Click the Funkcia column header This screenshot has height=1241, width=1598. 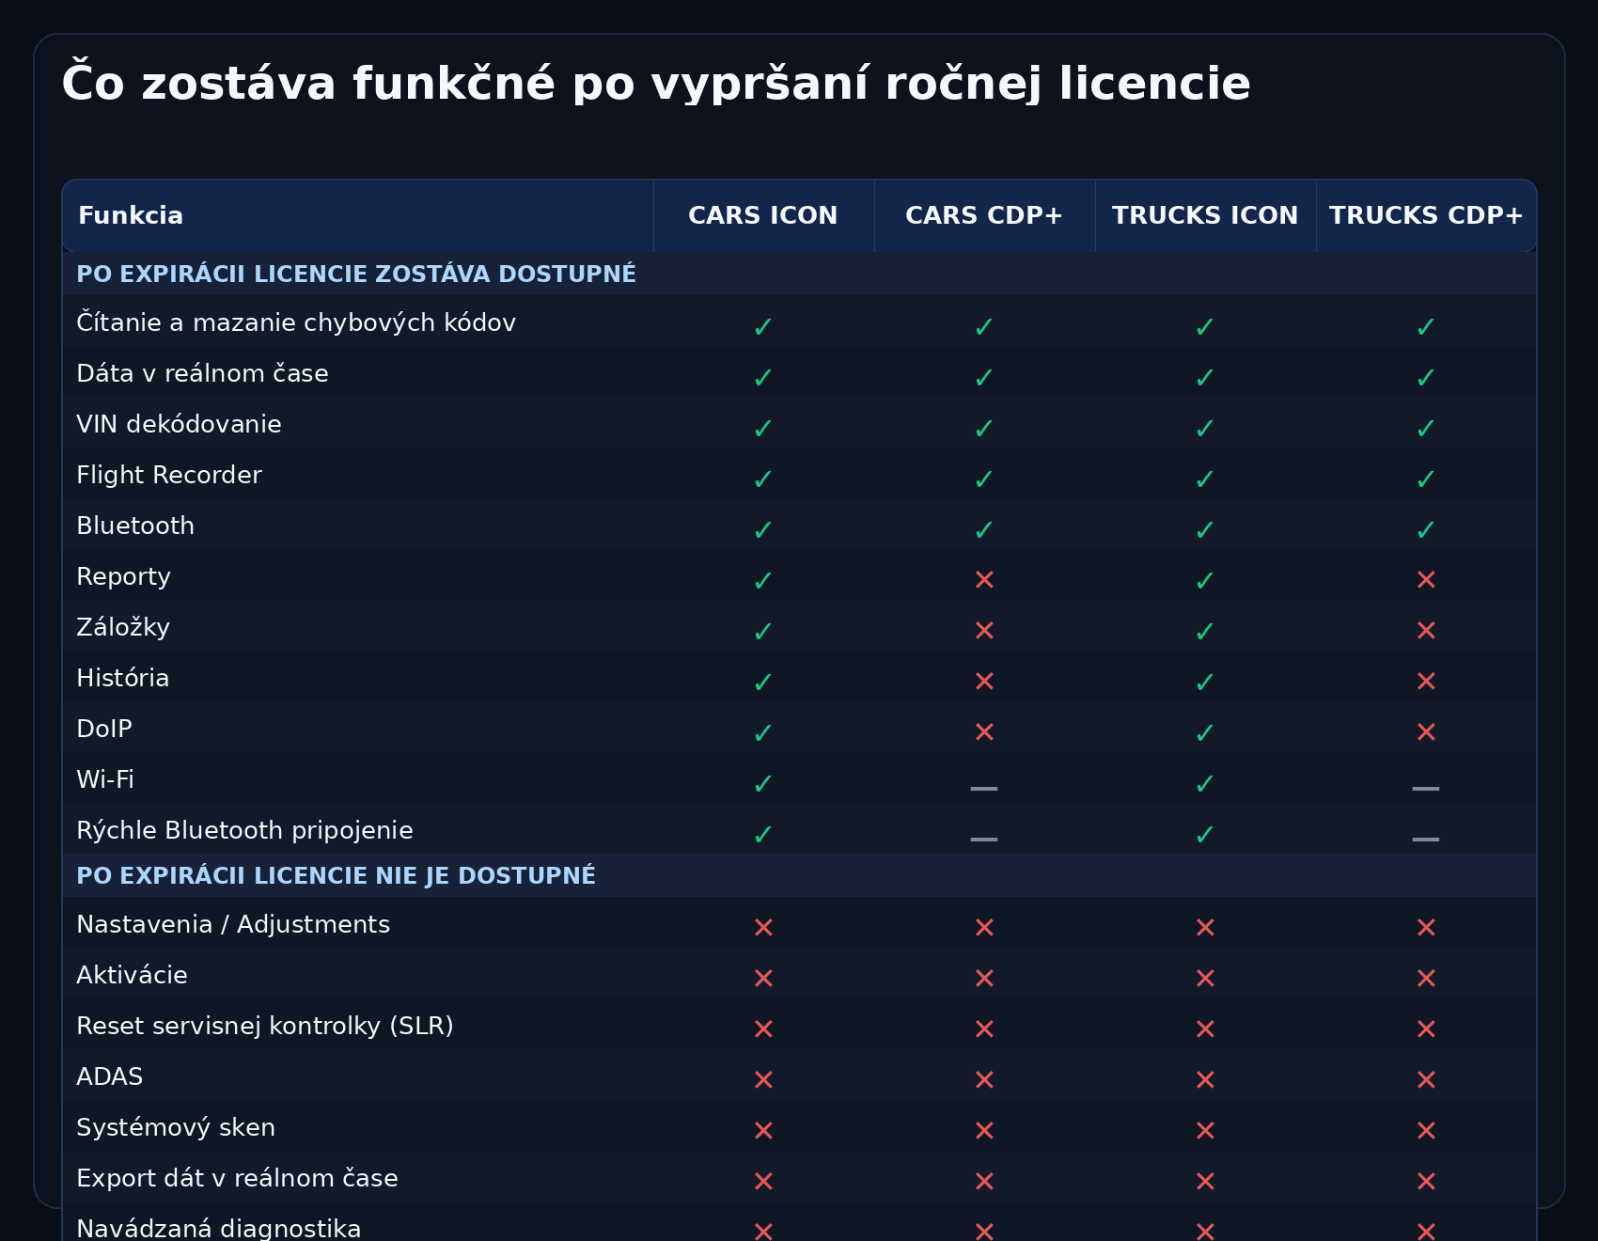[131, 215]
